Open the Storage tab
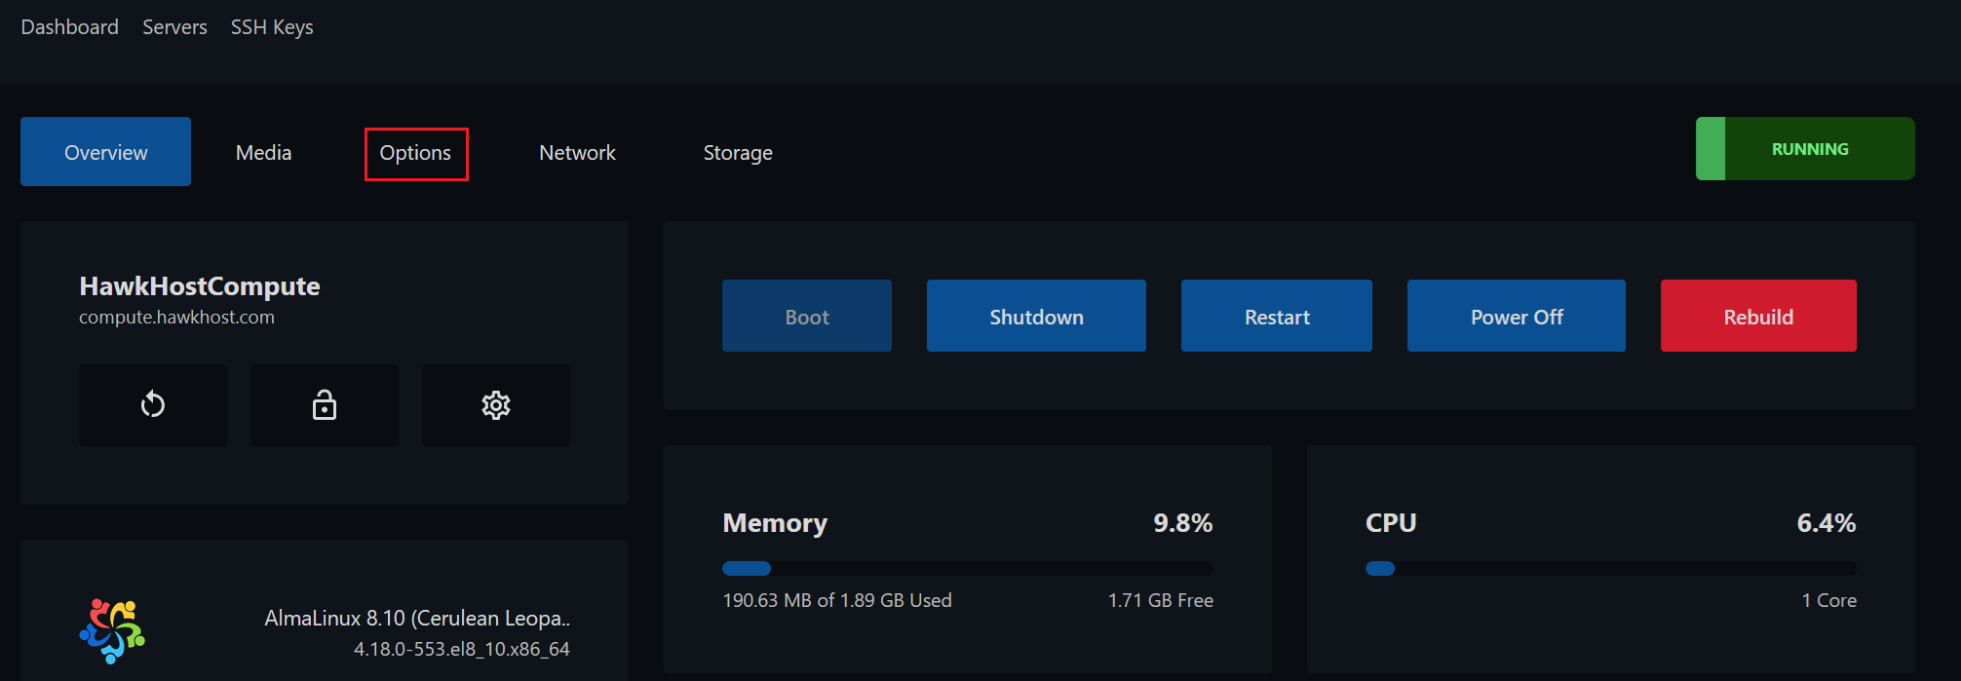The image size is (1961, 681). tap(738, 153)
